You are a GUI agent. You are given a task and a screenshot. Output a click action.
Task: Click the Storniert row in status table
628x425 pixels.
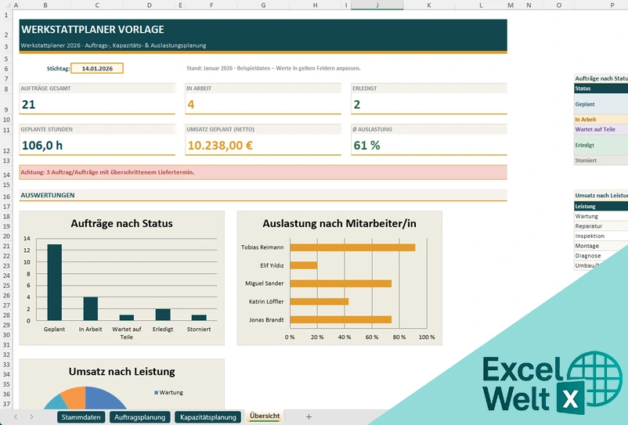pyautogui.click(x=601, y=160)
